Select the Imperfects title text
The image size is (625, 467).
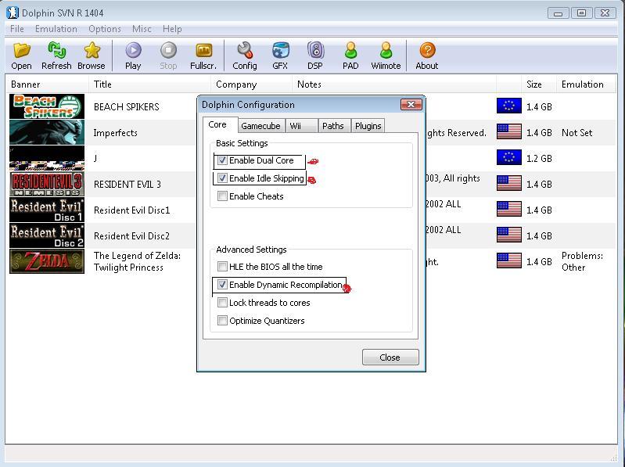coord(115,133)
